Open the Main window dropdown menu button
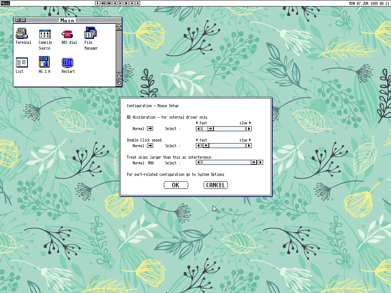Viewport: 391px width, 293px height. 18,20
